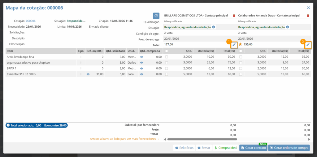Check argamassa adesiva for Amanda Dups supplier

(x=241, y=63)
